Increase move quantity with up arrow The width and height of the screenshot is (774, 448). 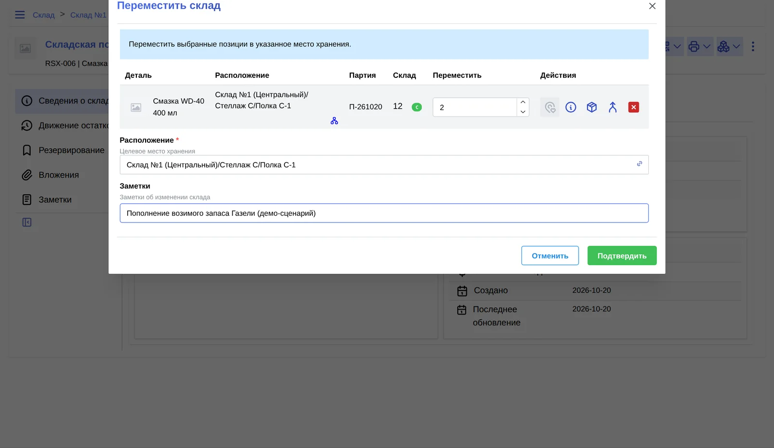(x=523, y=102)
